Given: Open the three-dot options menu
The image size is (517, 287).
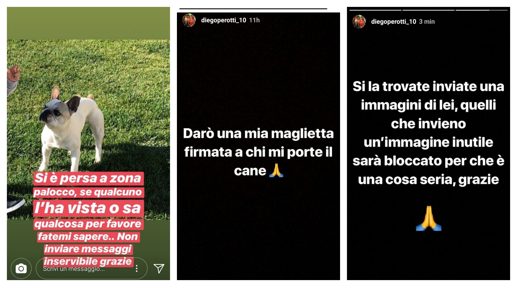Looking at the screenshot, I should (x=137, y=268).
